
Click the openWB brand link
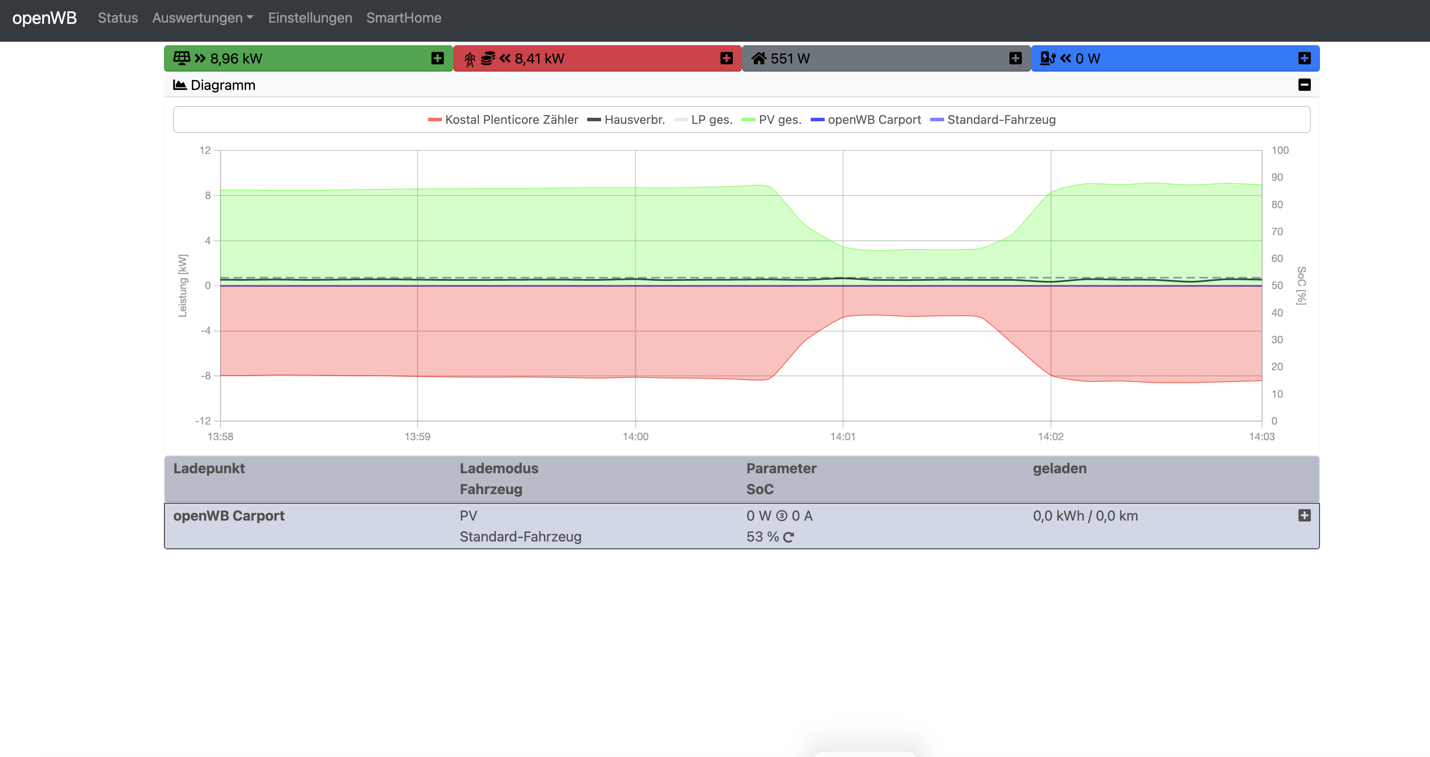coord(44,18)
